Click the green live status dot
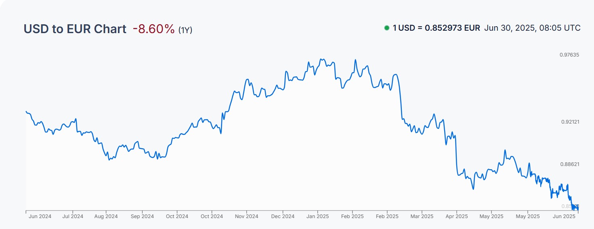This screenshot has width=594, height=229. pos(387,28)
